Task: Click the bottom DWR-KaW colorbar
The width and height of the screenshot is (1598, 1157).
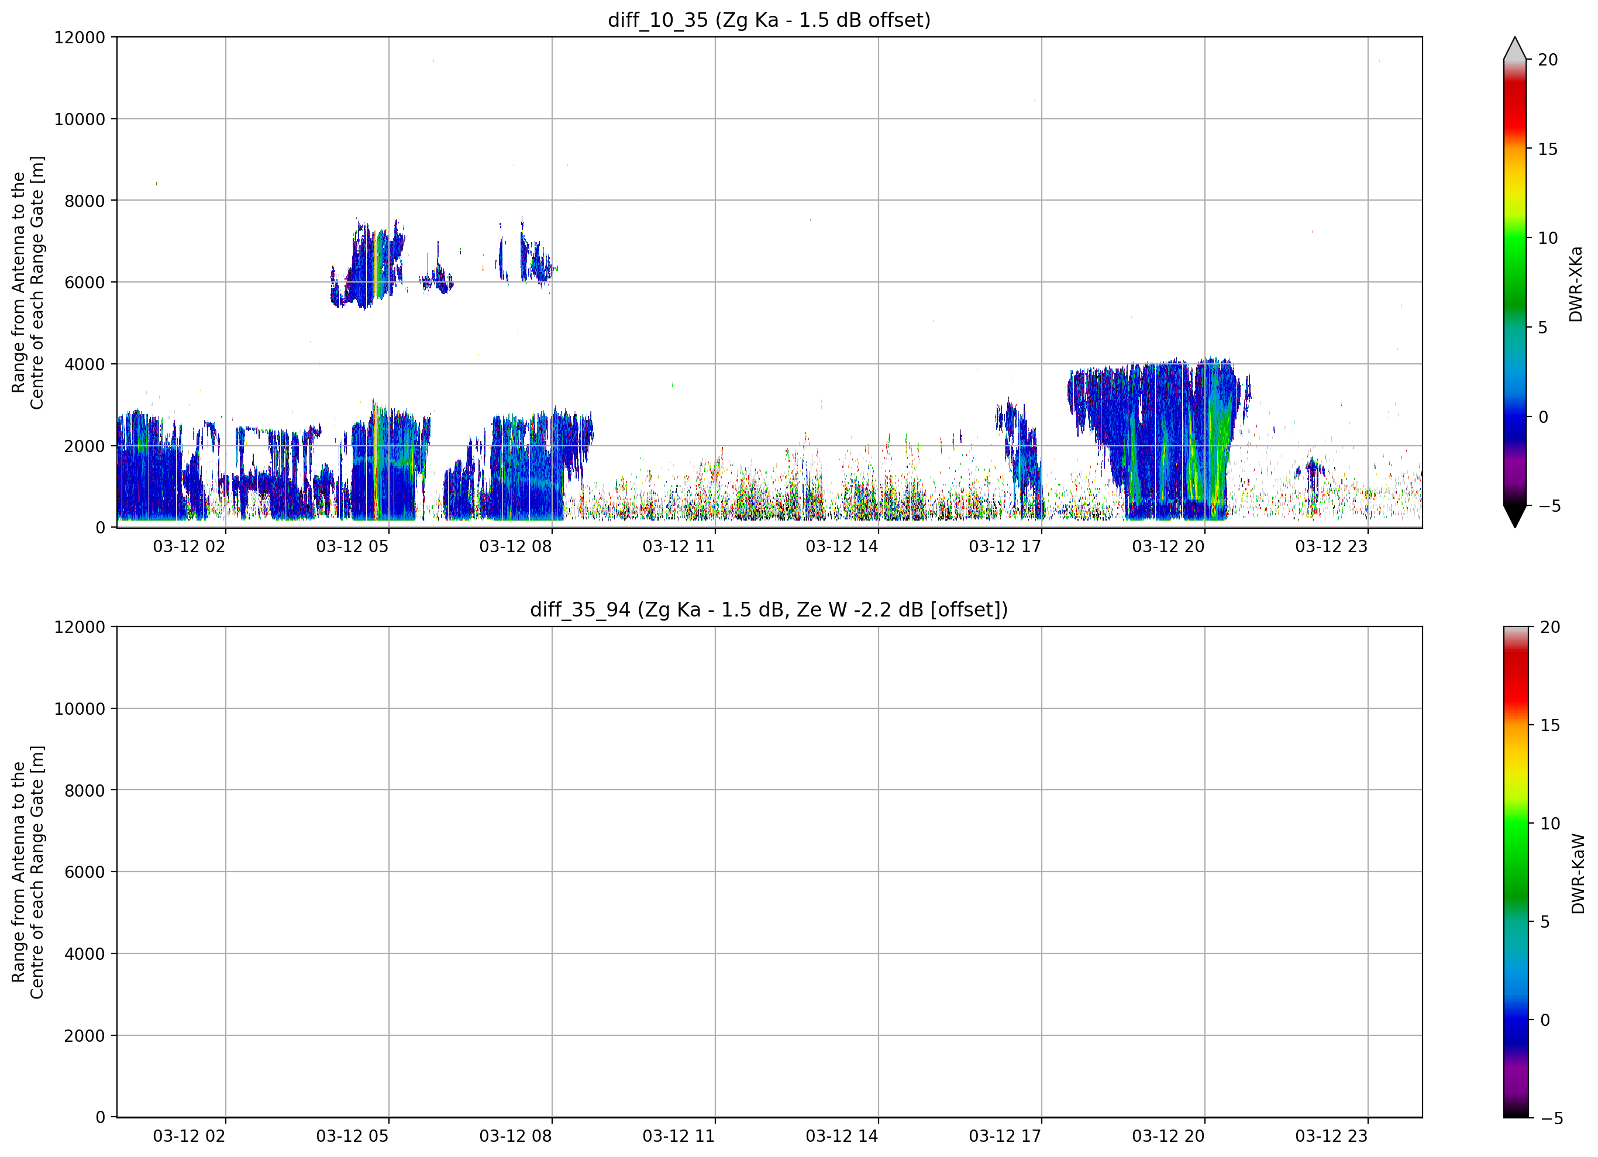Action: (1516, 872)
